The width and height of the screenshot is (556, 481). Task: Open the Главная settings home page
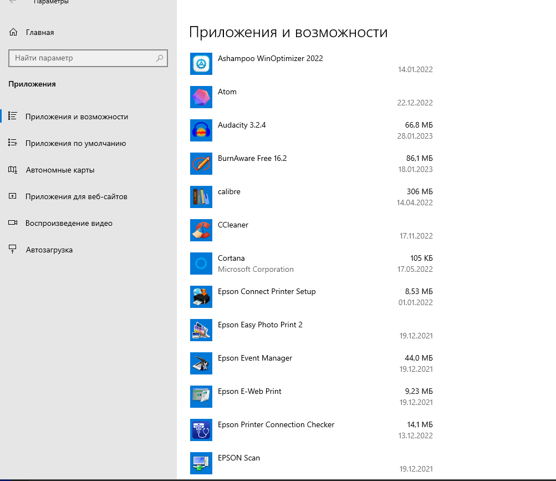tap(40, 32)
